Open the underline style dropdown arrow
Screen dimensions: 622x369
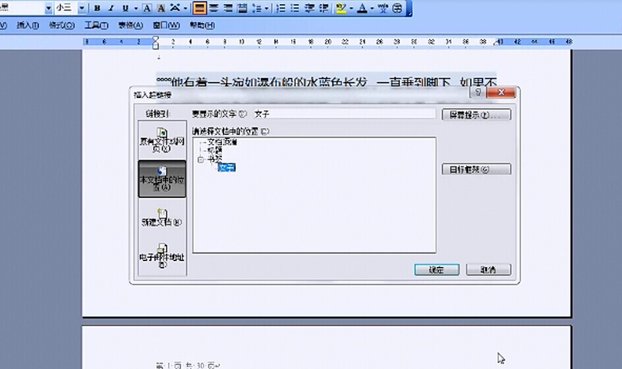136,8
